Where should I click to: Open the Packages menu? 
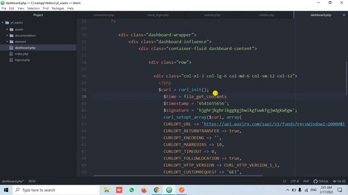pos(58,9)
